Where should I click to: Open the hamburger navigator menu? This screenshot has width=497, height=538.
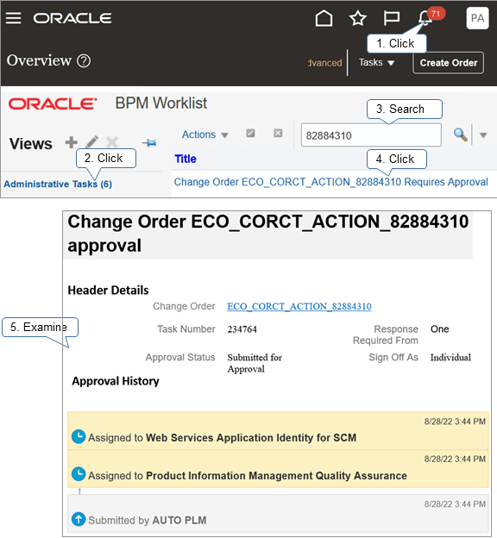(x=14, y=18)
